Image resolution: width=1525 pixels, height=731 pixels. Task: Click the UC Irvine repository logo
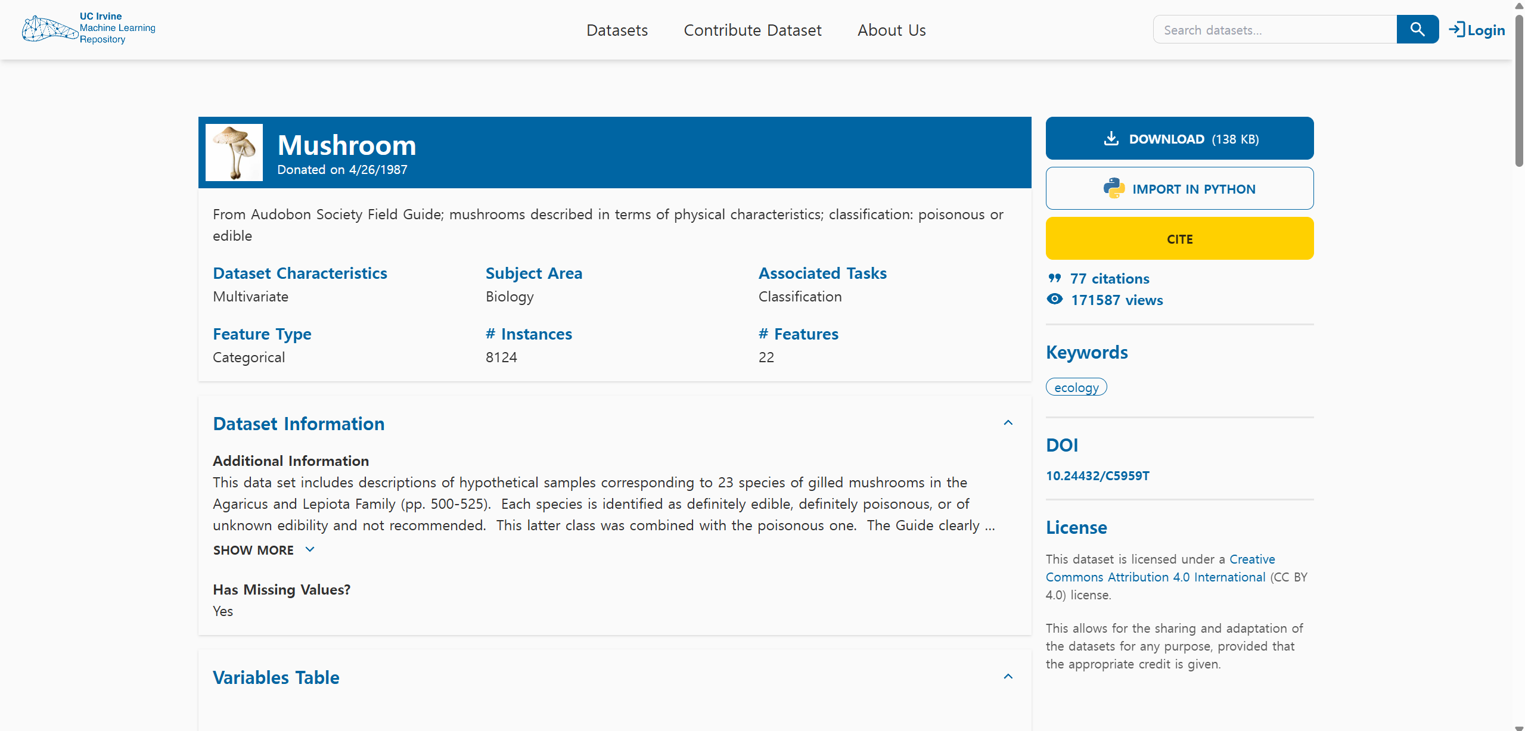pos(88,29)
